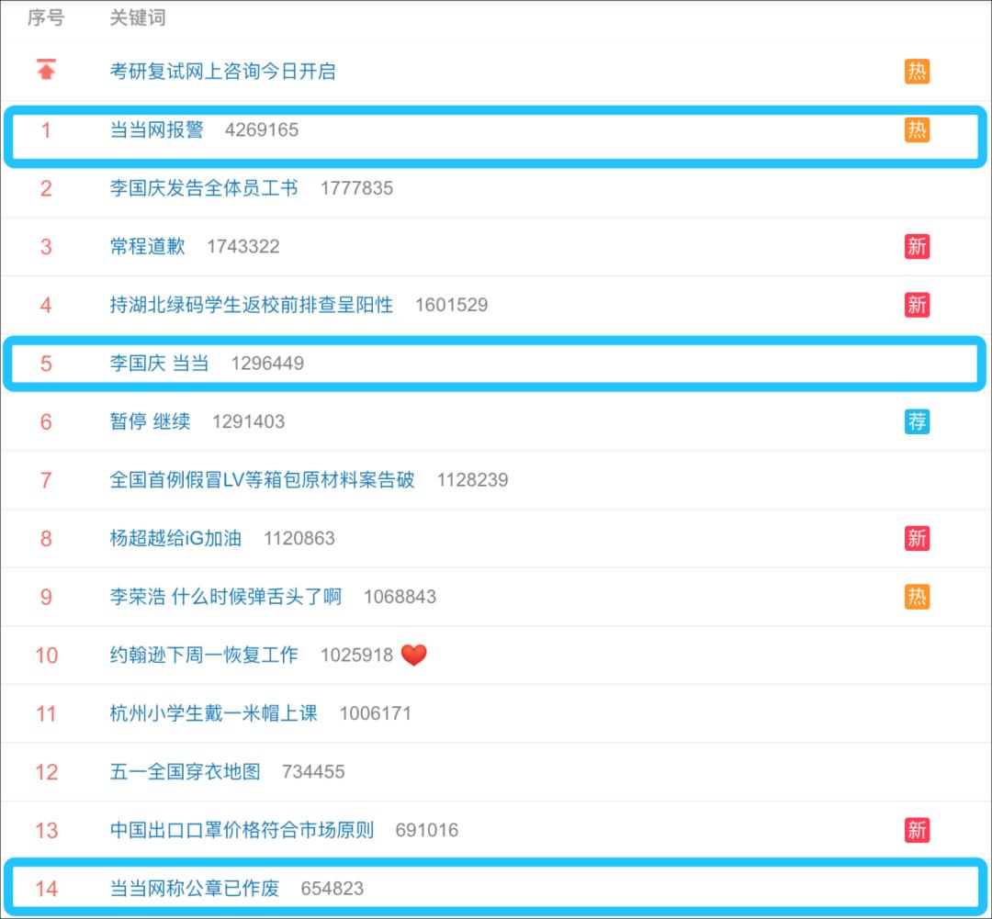Viewport: 992px width, 919px height.
Task: Click the new badge beside 中国出口口罩价格符合市场原则
Action: point(917,830)
